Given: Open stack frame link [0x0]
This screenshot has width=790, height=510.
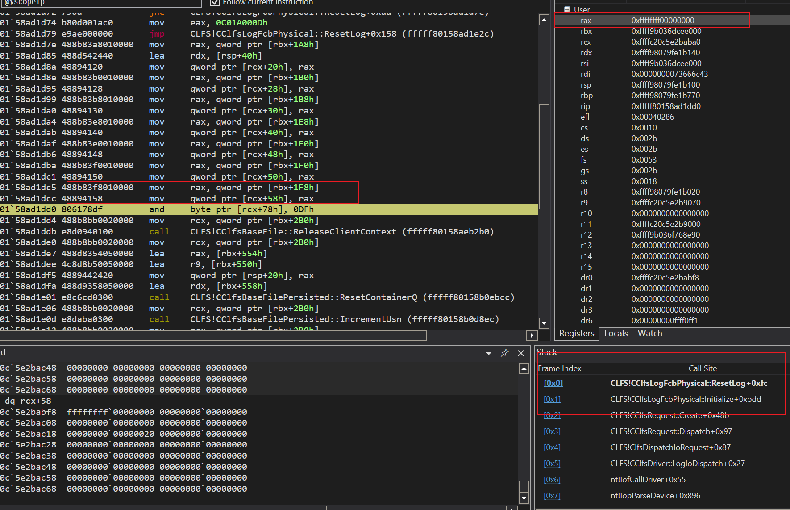Looking at the screenshot, I should click(553, 383).
